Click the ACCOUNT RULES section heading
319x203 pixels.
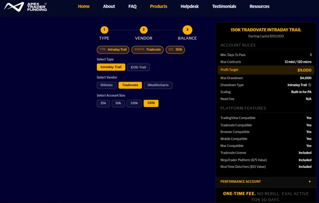click(238, 45)
